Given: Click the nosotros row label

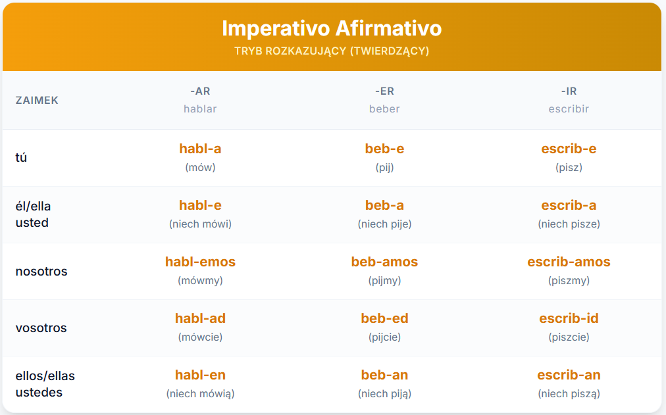Looking at the screenshot, I should coord(41,271).
